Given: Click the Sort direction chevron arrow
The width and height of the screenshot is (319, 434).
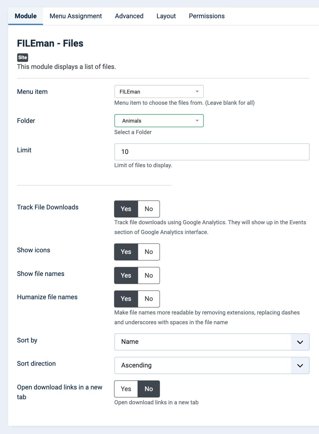Looking at the screenshot, I should [x=300, y=365].
